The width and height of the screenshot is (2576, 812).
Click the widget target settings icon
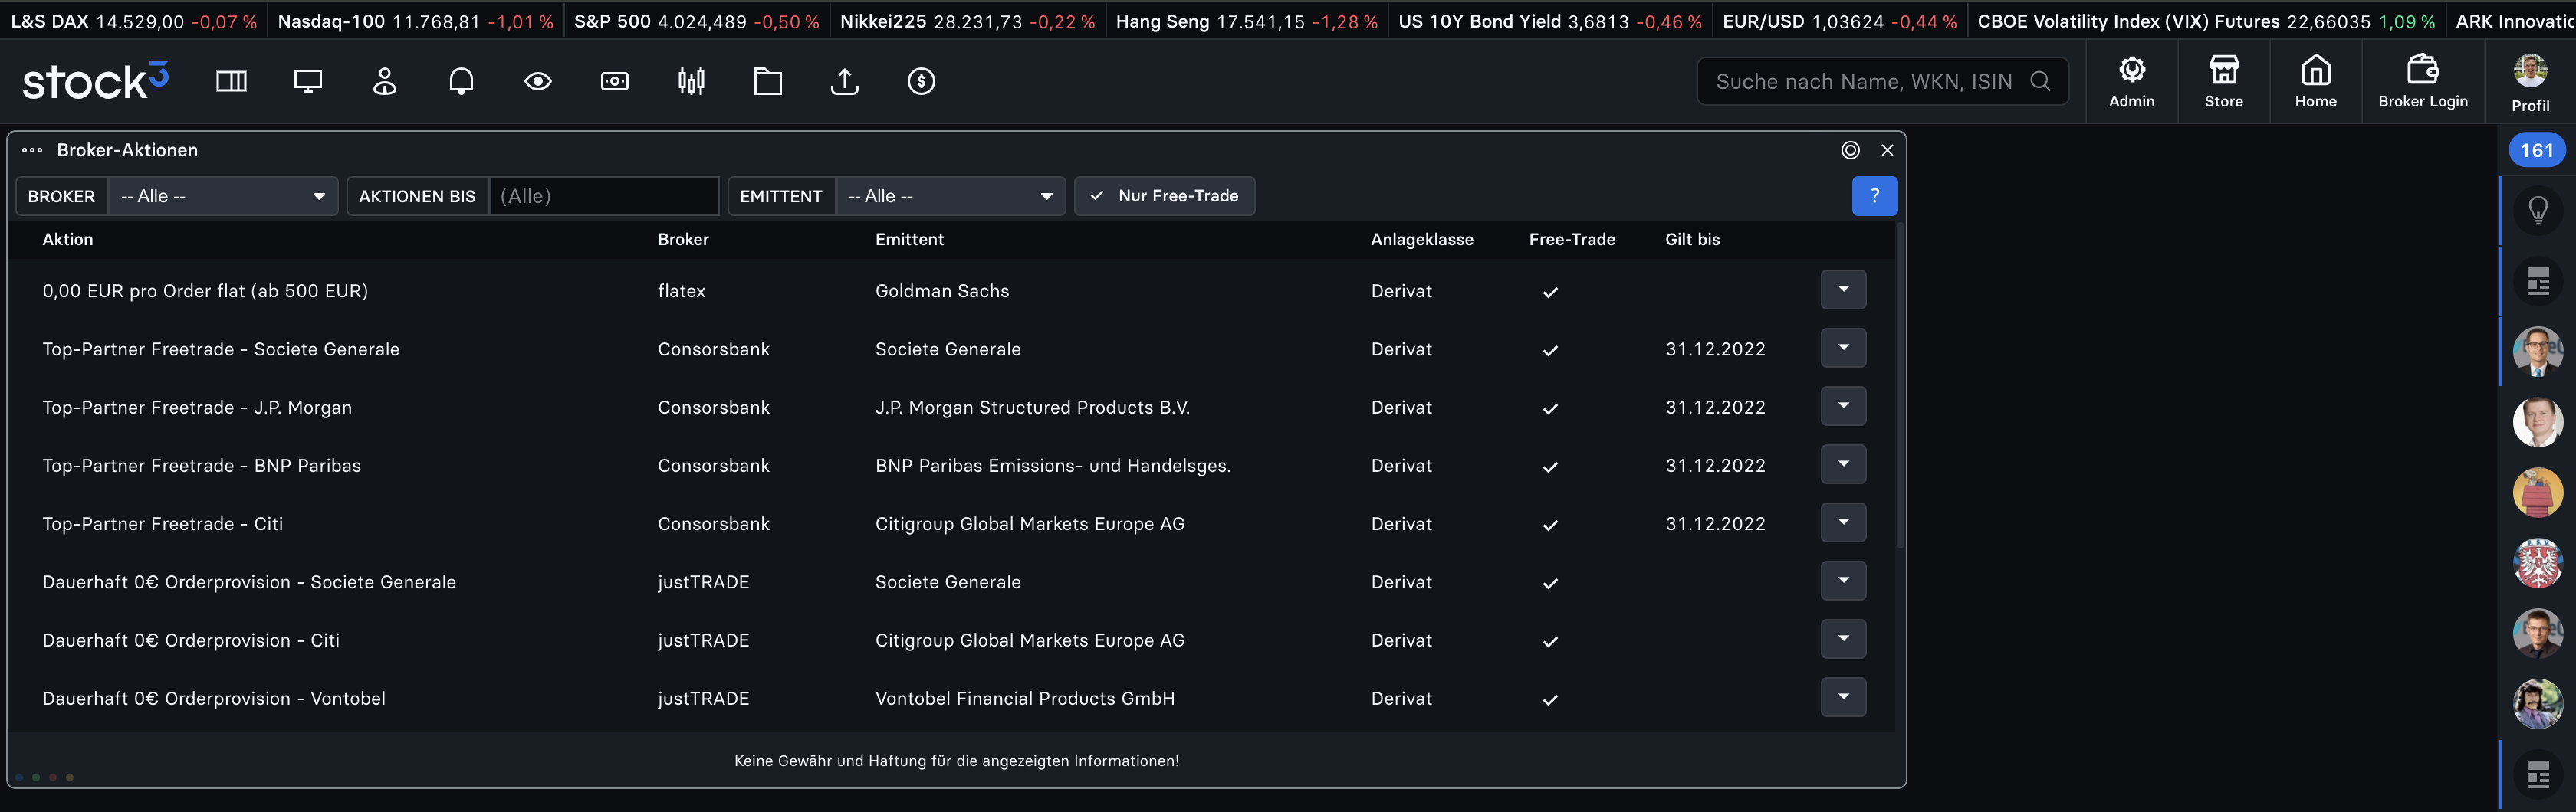(x=1851, y=150)
